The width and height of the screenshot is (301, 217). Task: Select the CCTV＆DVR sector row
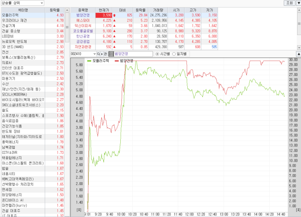click(x=33, y=152)
